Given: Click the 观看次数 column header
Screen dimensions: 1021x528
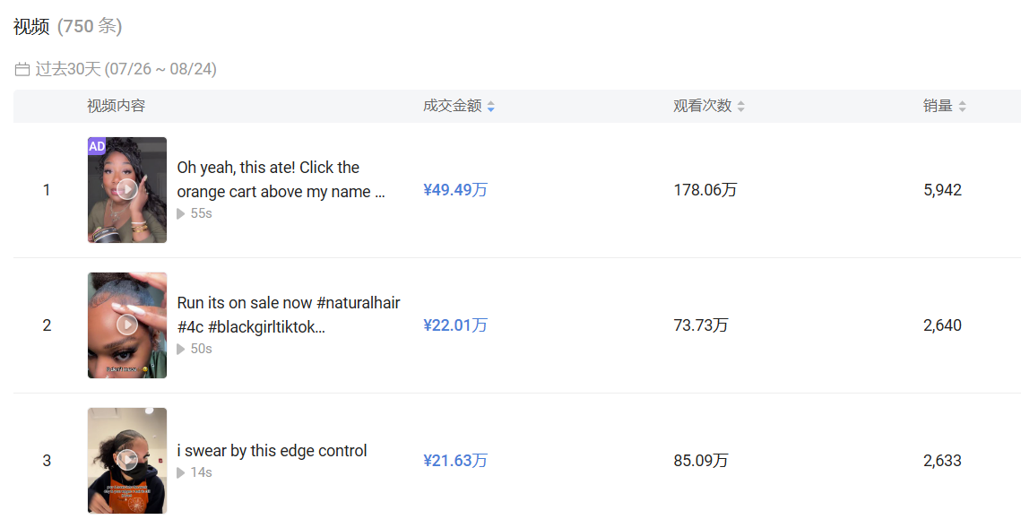Looking at the screenshot, I should (702, 106).
